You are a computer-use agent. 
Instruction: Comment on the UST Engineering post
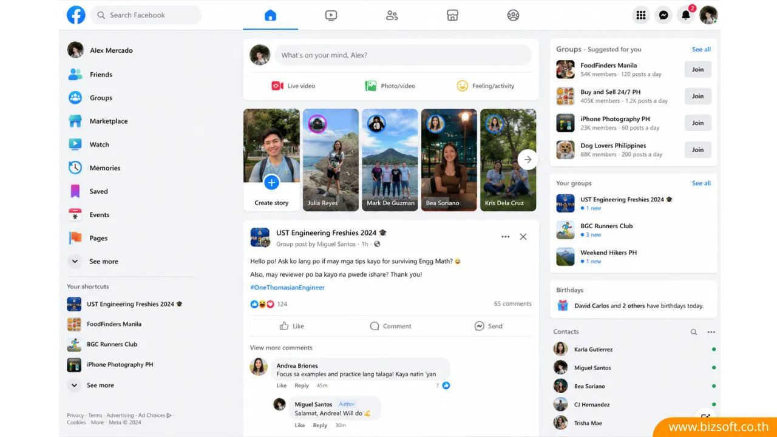pyautogui.click(x=391, y=326)
